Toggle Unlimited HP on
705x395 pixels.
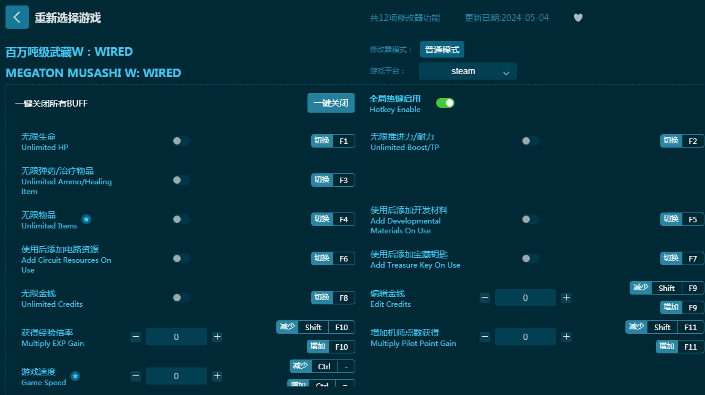(x=181, y=141)
